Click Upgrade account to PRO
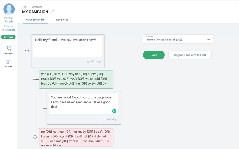This screenshot has width=239, height=149. coord(190,55)
